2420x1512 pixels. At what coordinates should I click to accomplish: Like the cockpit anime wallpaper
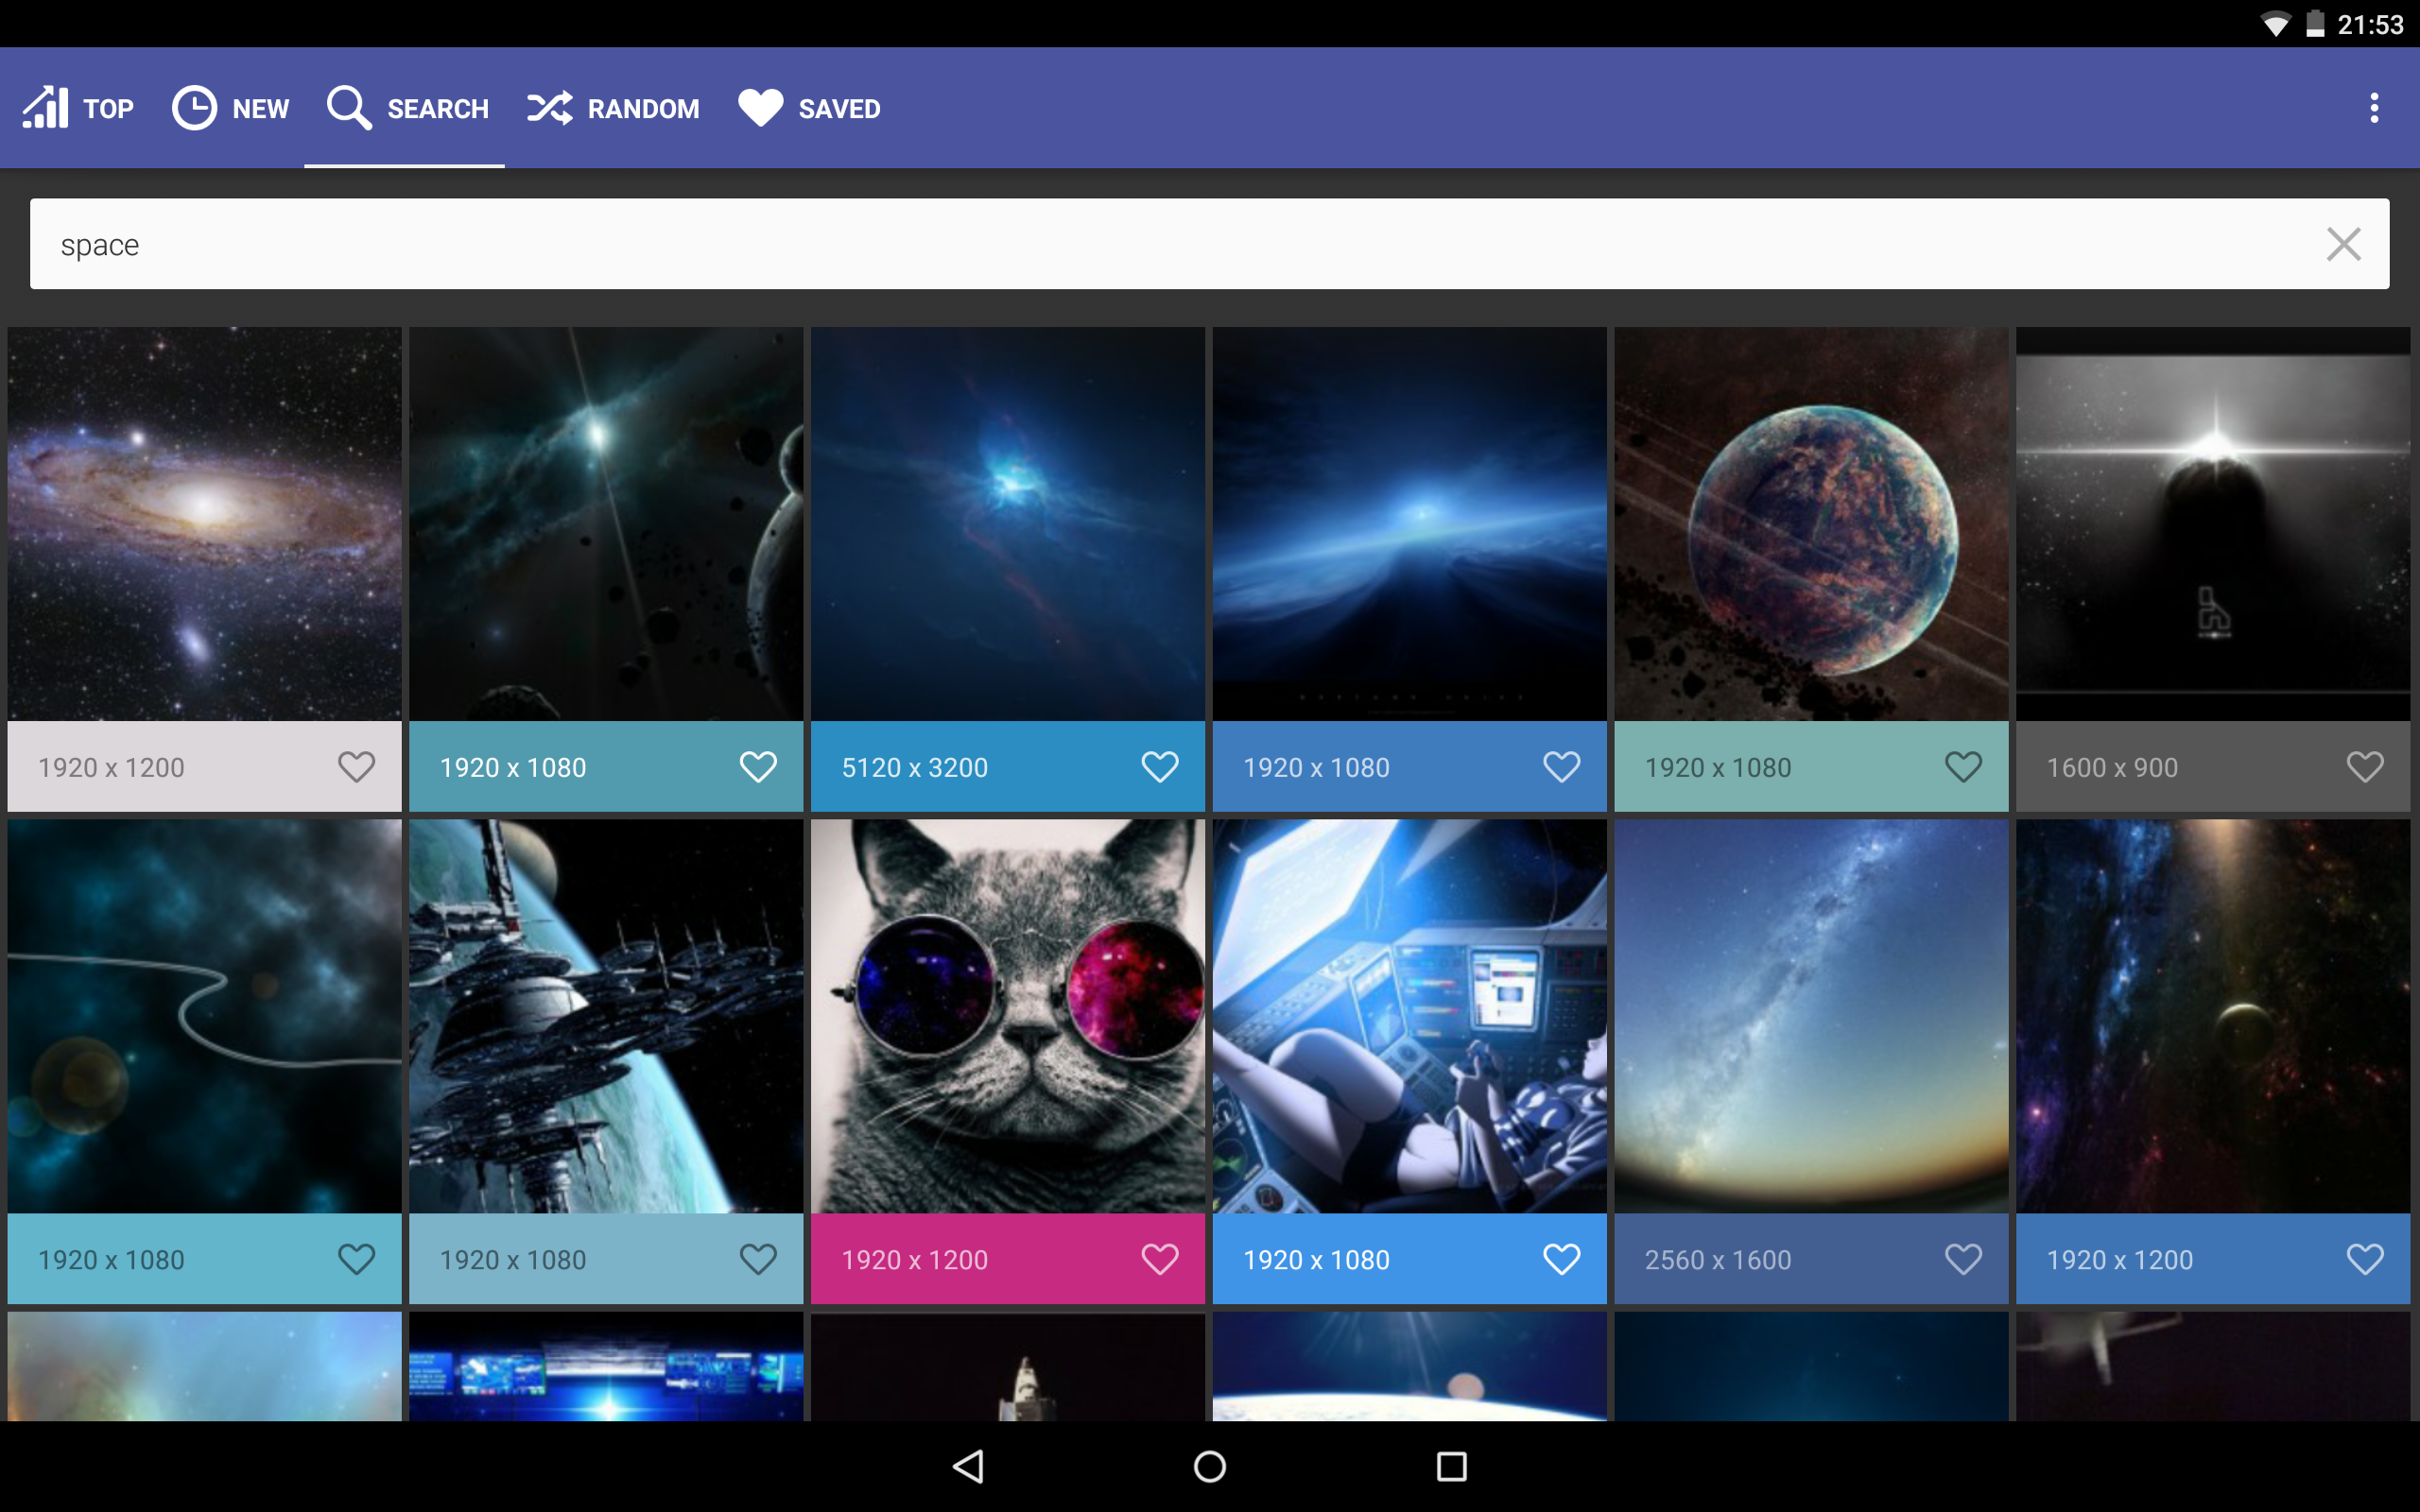tap(1561, 1259)
